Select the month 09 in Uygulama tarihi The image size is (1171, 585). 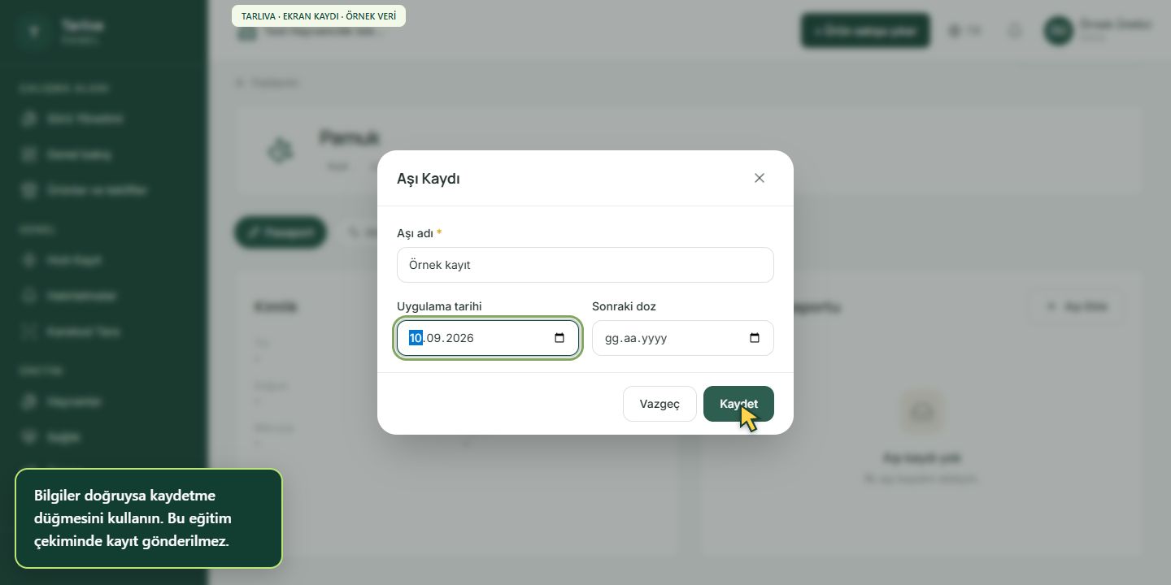coord(434,338)
